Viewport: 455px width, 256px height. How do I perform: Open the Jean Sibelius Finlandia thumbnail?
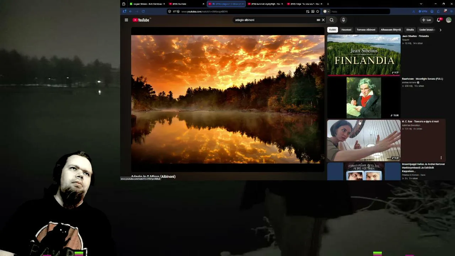tap(364, 55)
